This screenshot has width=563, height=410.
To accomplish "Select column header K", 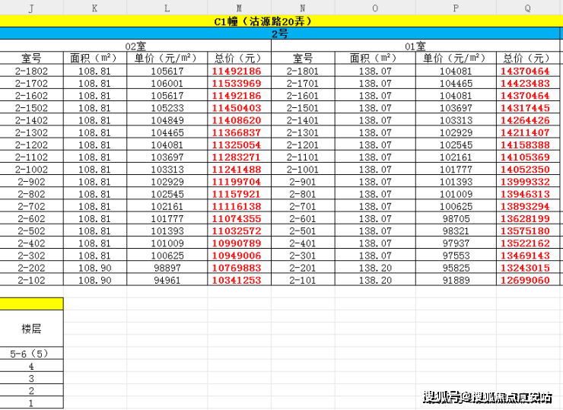I will [95, 8].
